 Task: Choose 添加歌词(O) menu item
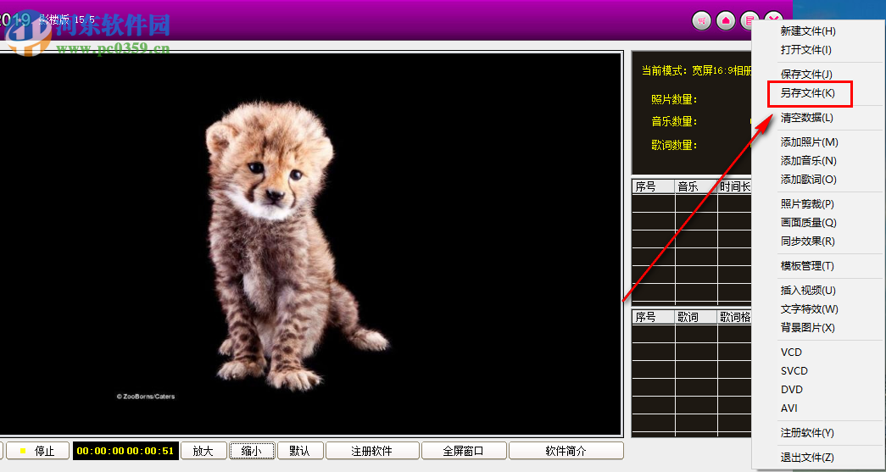pyautogui.click(x=809, y=180)
